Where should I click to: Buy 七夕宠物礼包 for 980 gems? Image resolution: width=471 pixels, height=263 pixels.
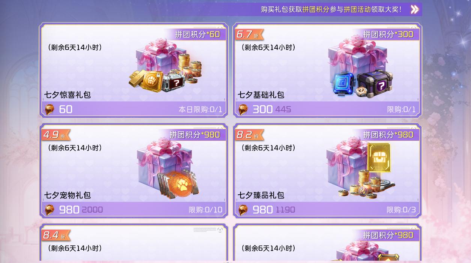click(134, 209)
